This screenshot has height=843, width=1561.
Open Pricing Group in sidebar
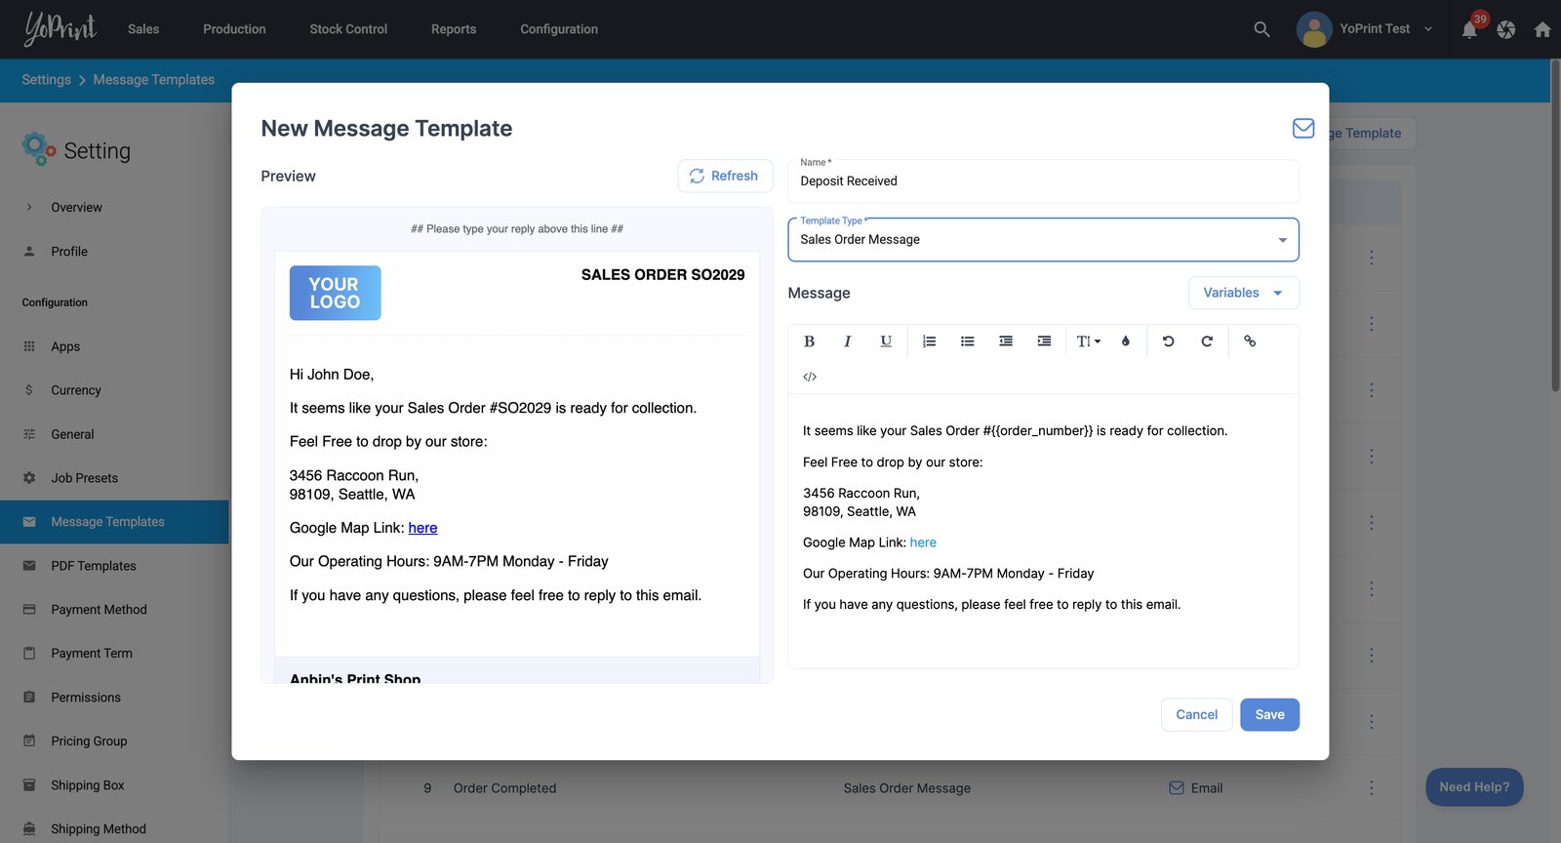[89, 742]
